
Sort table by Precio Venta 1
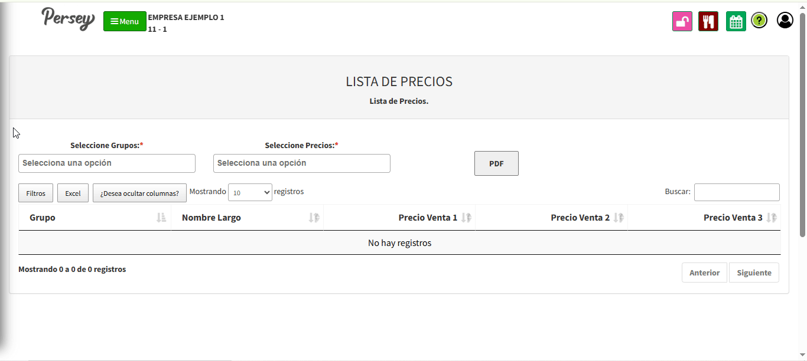(x=466, y=218)
